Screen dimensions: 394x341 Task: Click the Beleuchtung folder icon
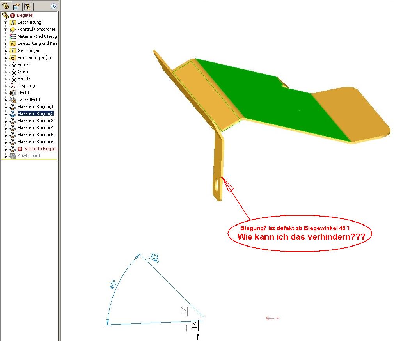(x=12, y=44)
